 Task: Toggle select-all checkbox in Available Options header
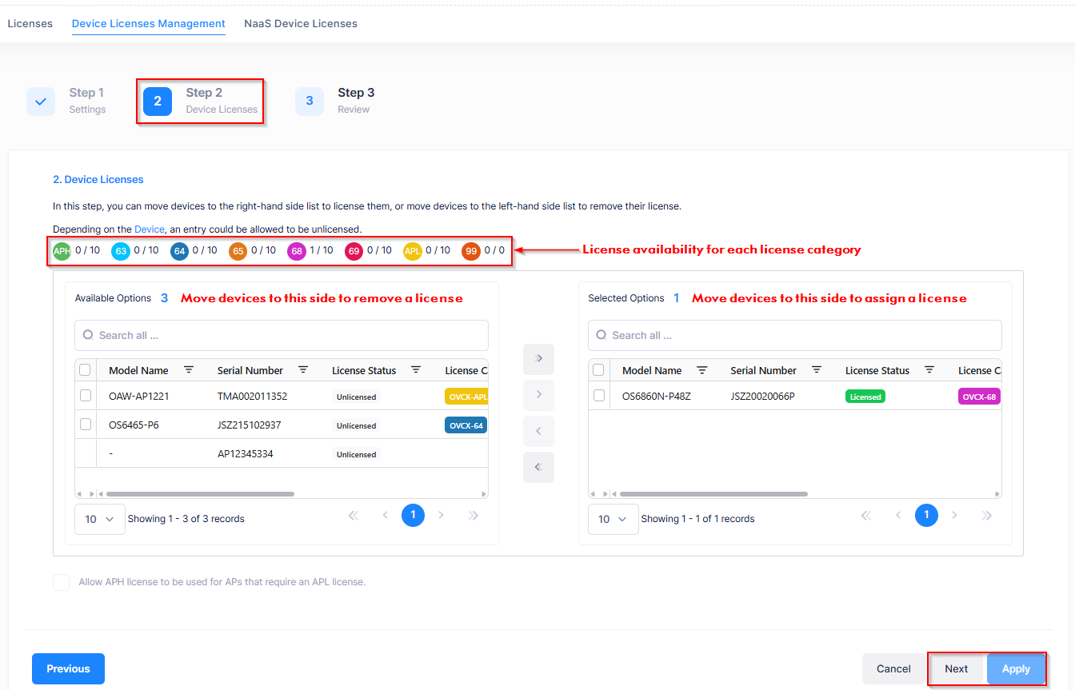click(x=86, y=370)
